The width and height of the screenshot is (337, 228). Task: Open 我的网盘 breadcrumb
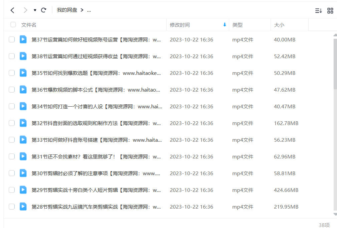click(67, 10)
